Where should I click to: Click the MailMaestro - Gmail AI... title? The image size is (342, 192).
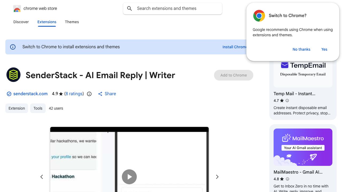point(298,172)
